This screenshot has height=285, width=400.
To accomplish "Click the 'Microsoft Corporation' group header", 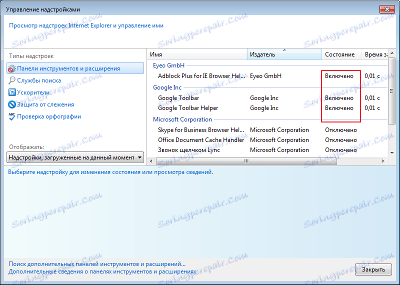I will click(x=182, y=119).
